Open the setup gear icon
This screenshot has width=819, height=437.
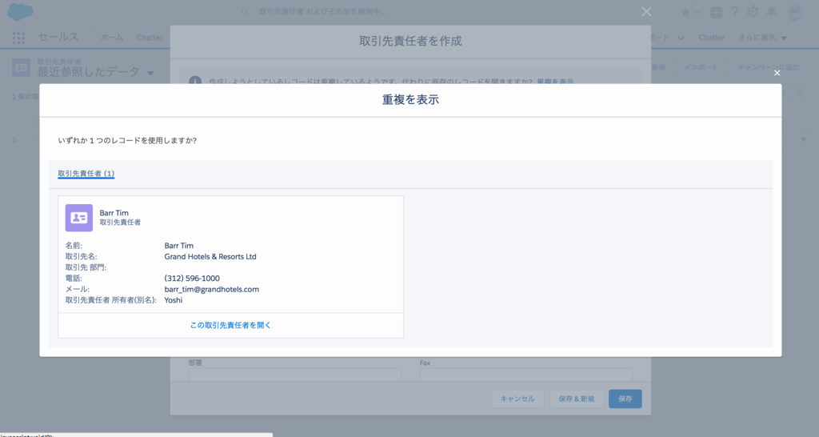pos(753,11)
